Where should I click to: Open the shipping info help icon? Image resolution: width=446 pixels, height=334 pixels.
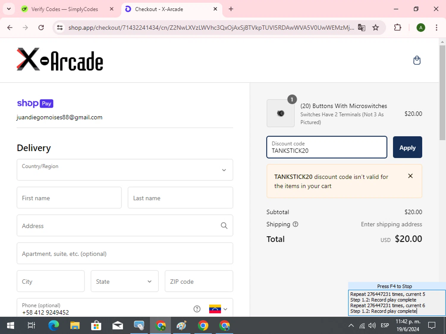click(x=295, y=224)
